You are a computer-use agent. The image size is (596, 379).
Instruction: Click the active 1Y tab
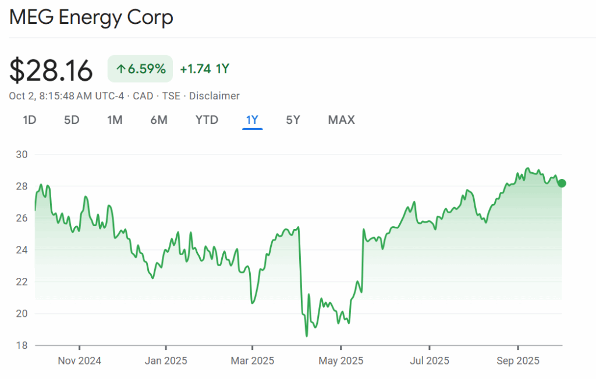(x=252, y=120)
